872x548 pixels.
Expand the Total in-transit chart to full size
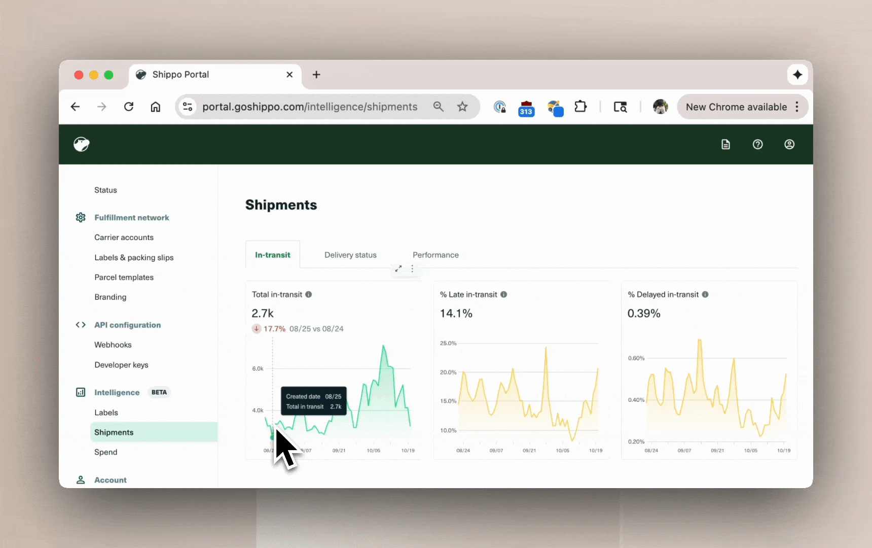click(x=398, y=268)
